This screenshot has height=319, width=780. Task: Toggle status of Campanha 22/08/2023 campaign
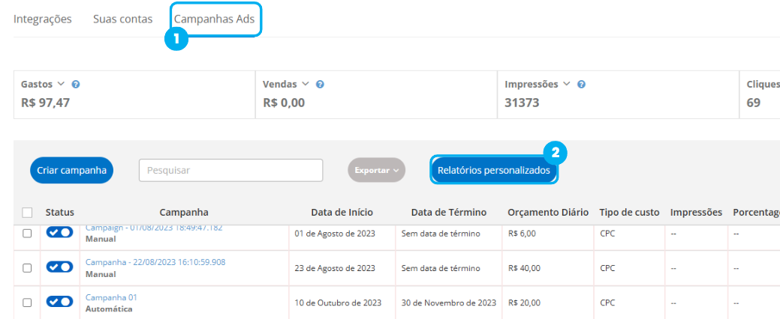coord(59,267)
